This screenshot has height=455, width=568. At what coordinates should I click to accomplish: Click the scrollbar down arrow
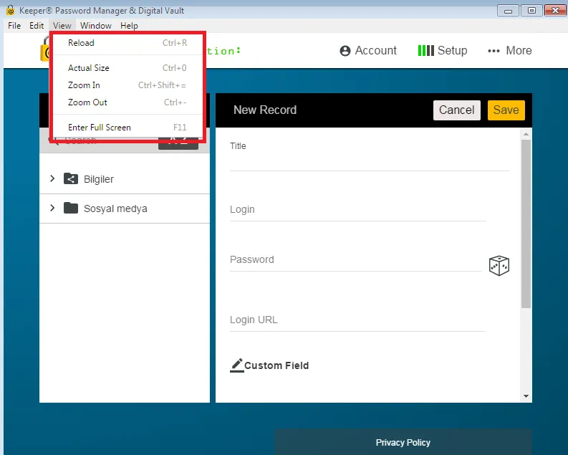pyautogui.click(x=526, y=396)
